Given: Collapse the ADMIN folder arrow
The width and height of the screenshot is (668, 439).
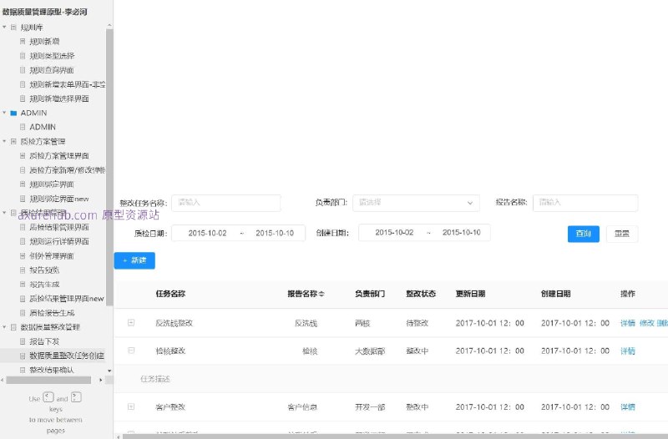Looking at the screenshot, I should [x=4, y=113].
